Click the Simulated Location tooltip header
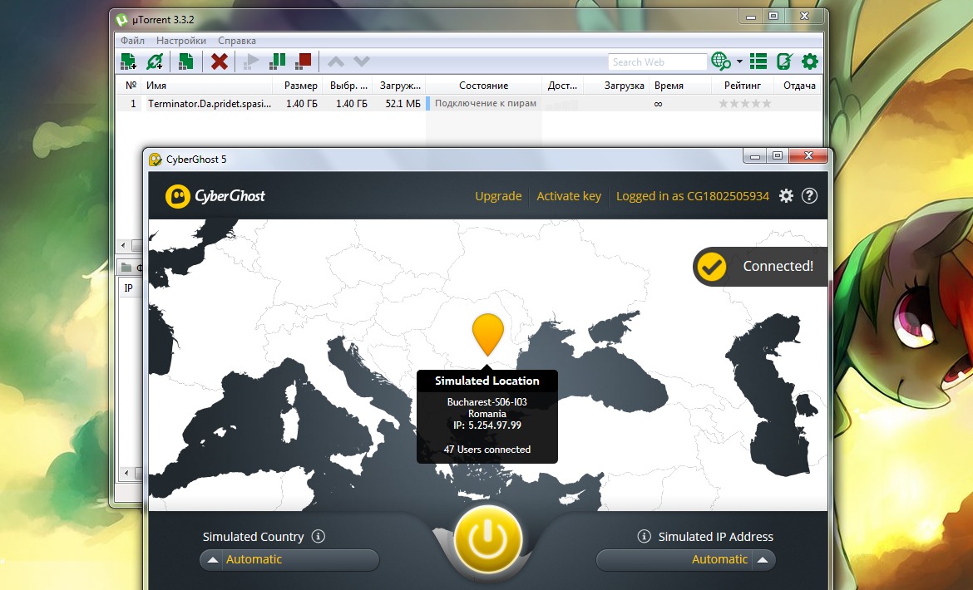973x590 pixels. tap(487, 381)
